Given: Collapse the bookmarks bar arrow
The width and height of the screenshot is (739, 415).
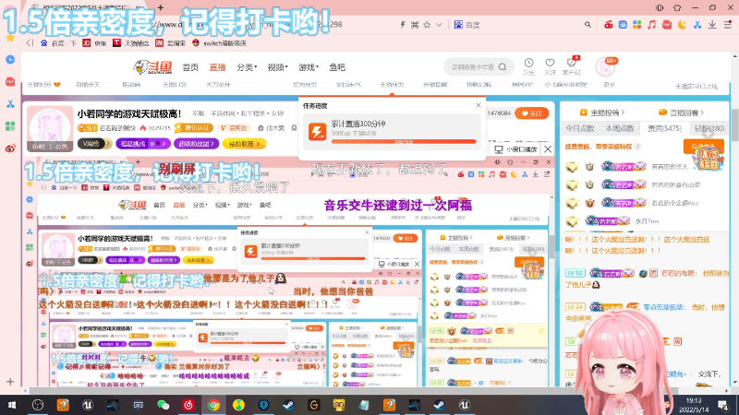Looking at the screenshot, I should [x=30, y=42].
